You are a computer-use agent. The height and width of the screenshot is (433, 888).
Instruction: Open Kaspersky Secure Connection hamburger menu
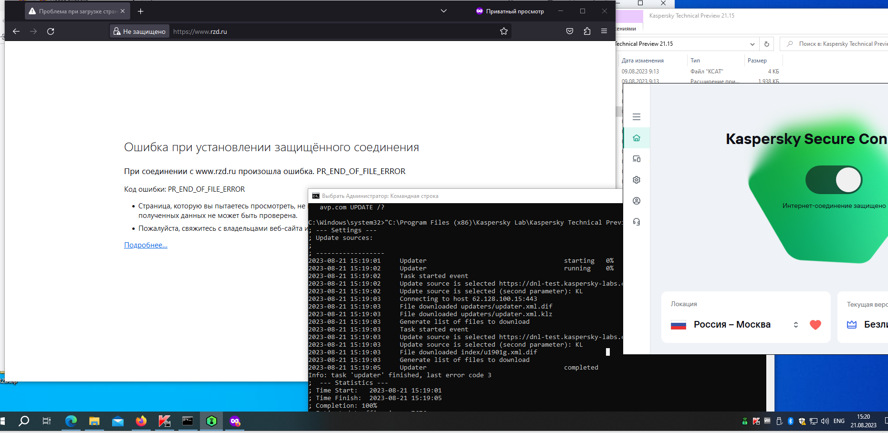click(637, 117)
